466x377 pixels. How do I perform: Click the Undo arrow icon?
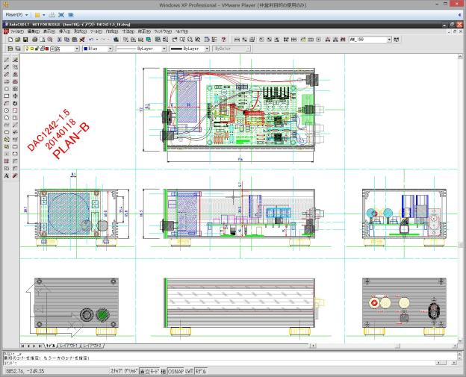click(x=90, y=40)
